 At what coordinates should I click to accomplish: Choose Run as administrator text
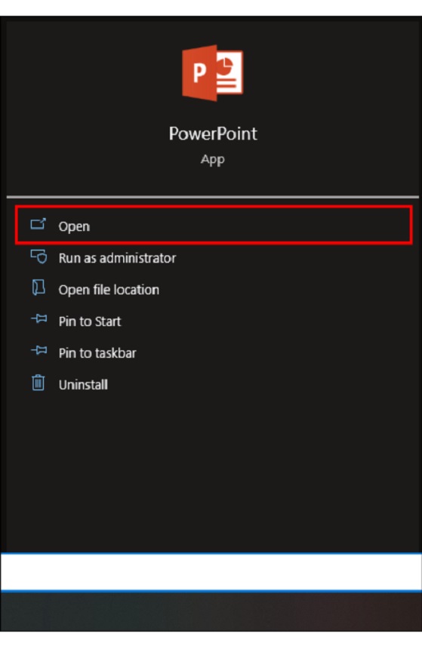coord(117,258)
